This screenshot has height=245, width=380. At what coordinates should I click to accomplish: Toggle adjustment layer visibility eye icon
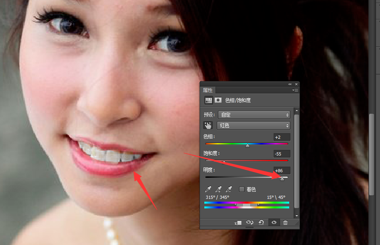pyautogui.click(x=274, y=222)
